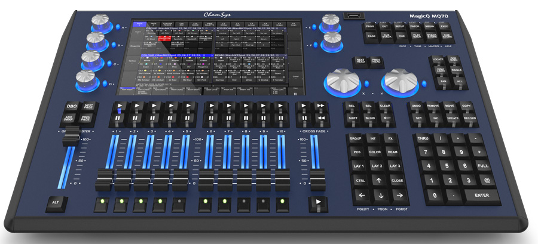Toggle the FAN key
Screen dimensions: 538x244
[444, 82]
